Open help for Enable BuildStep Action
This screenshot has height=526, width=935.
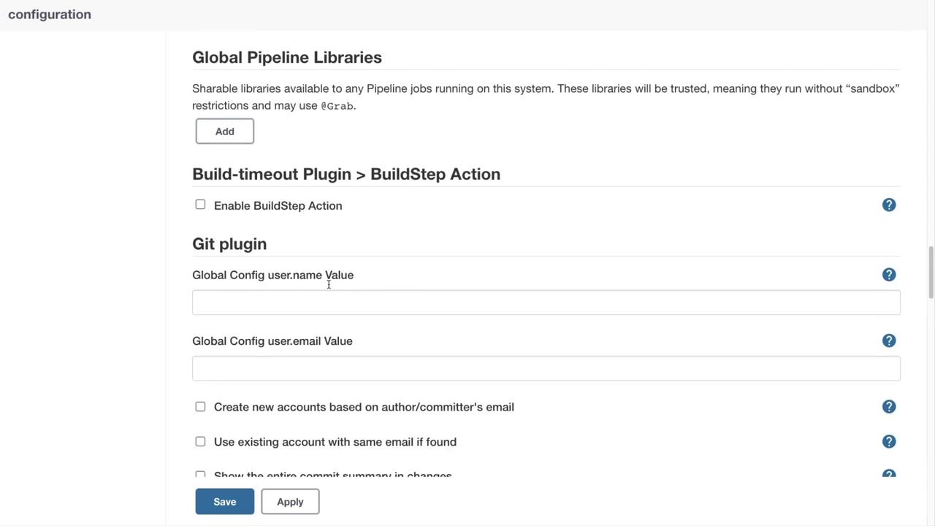889,205
